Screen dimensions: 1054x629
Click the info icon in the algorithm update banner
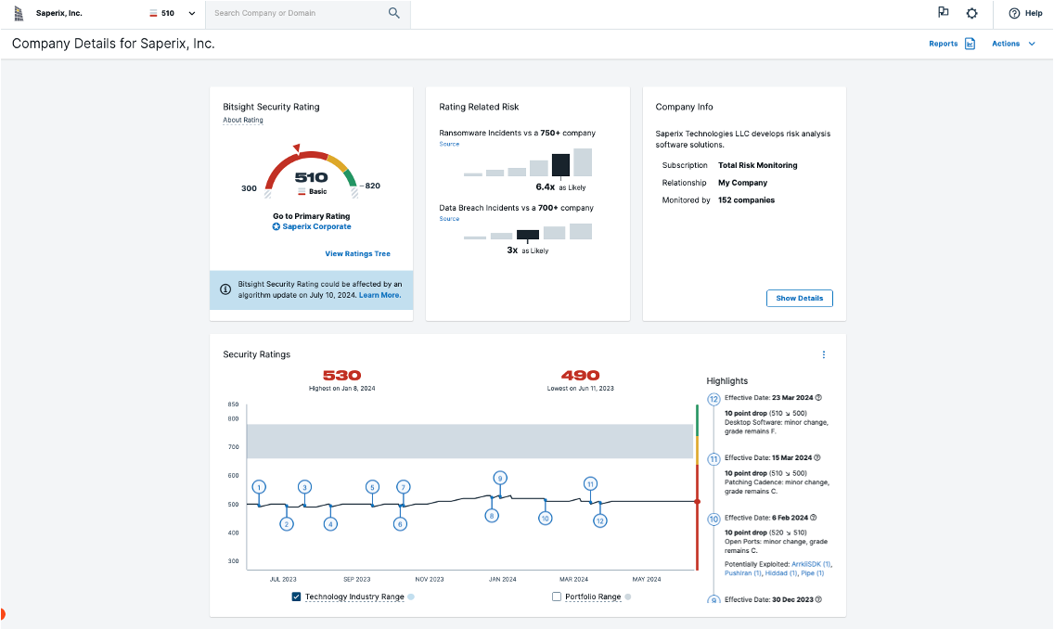pyautogui.click(x=225, y=289)
